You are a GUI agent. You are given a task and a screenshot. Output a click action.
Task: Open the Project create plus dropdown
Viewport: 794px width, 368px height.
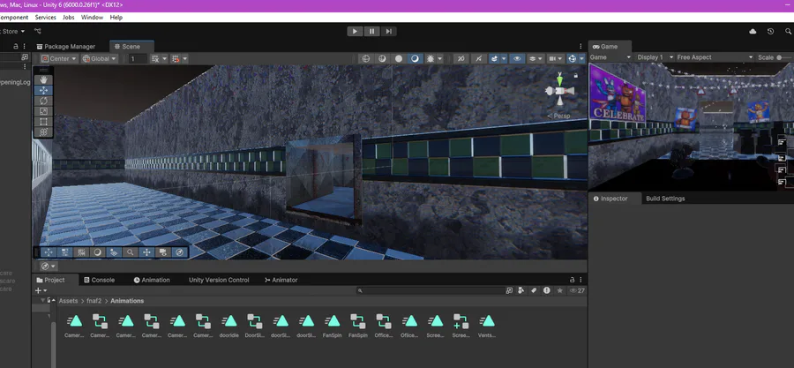tap(41, 290)
